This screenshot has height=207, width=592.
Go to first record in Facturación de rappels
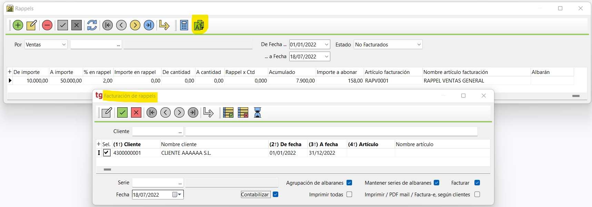click(152, 112)
